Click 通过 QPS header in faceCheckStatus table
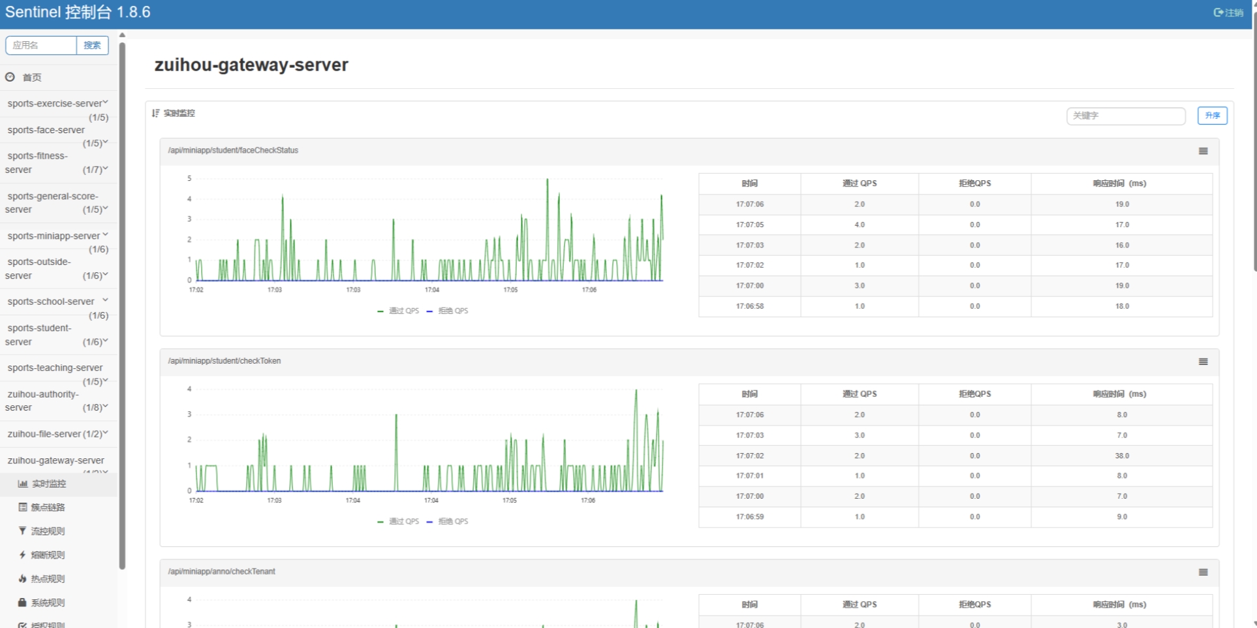 pyautogui.click(x=860, y=183)
